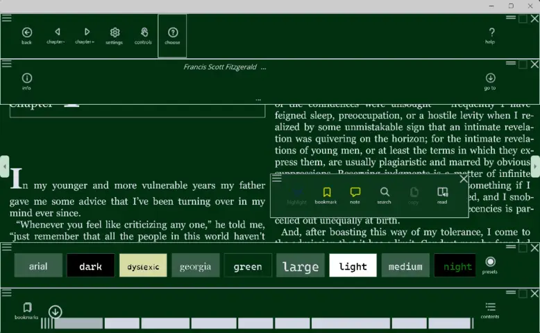Open the presets circle icon
The height and width of the screenshot is (333, 540).
[x=490, y=265]
